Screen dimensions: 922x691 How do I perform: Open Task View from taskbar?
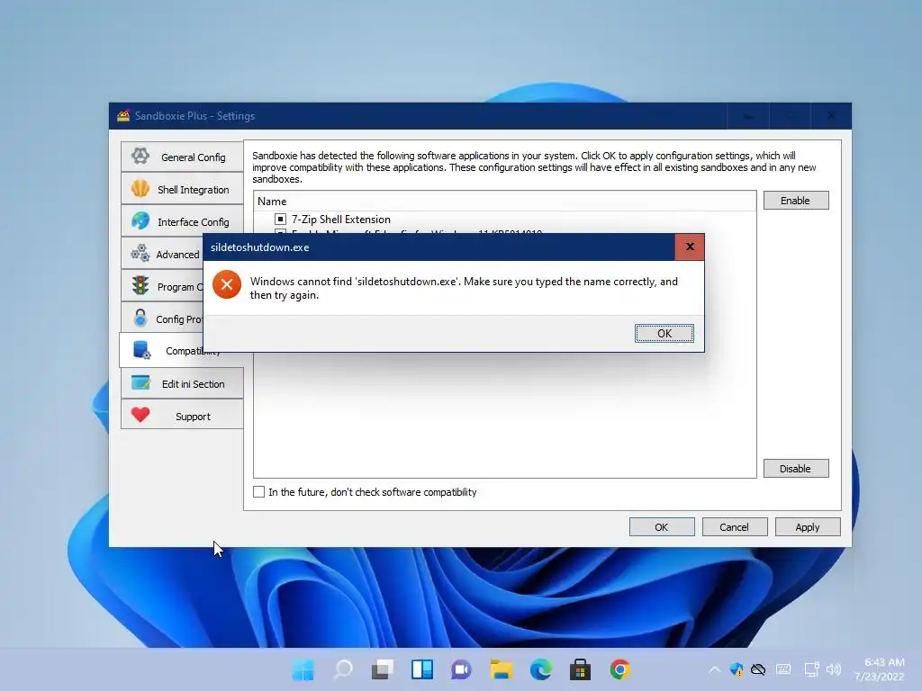point(382,669)
